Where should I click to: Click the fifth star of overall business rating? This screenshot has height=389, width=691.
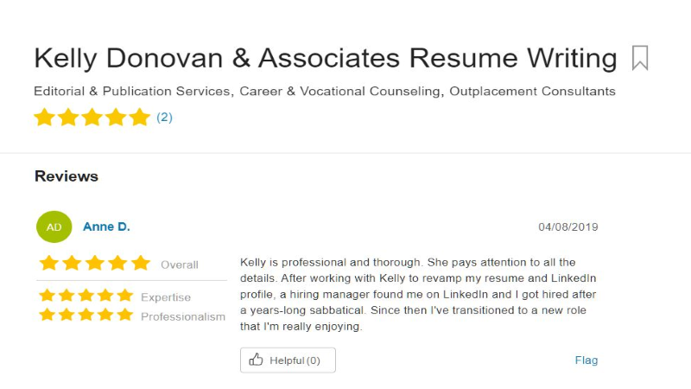(140, 118)
